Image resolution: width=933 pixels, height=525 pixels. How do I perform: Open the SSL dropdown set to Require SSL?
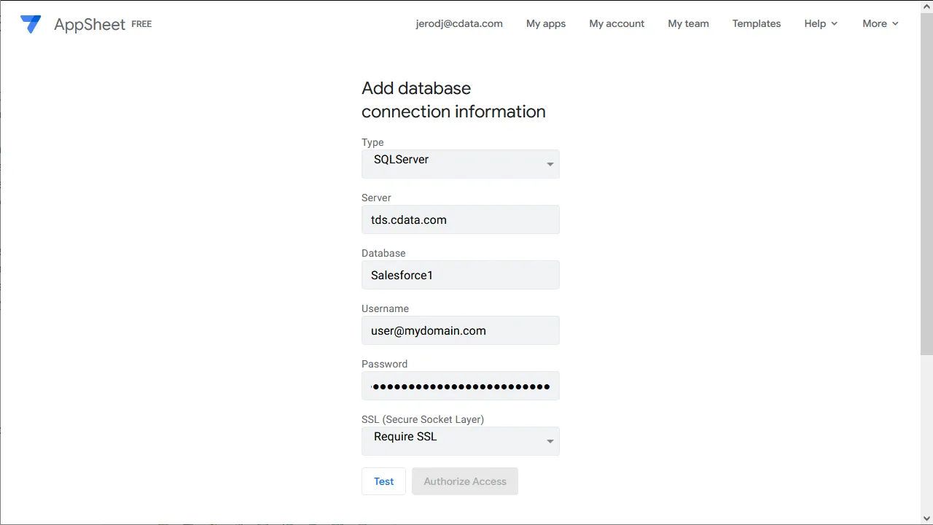(x=452, y=440)
